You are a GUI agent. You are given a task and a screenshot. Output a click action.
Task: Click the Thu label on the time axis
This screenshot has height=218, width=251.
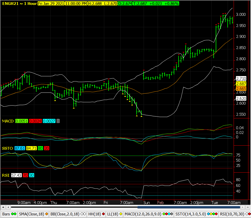tap(54, 203)
